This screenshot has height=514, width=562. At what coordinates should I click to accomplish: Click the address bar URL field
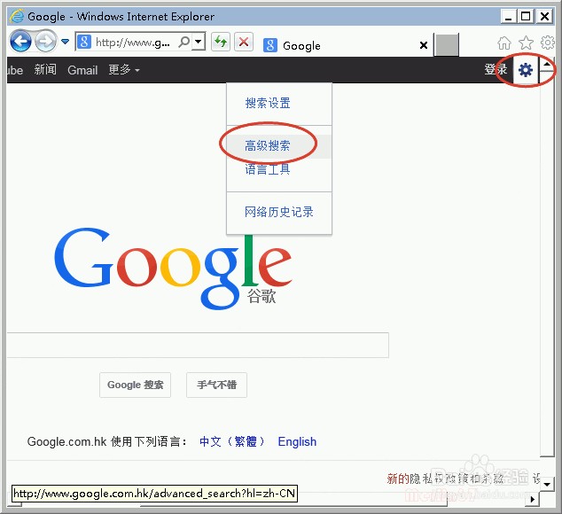pos(132,43)
